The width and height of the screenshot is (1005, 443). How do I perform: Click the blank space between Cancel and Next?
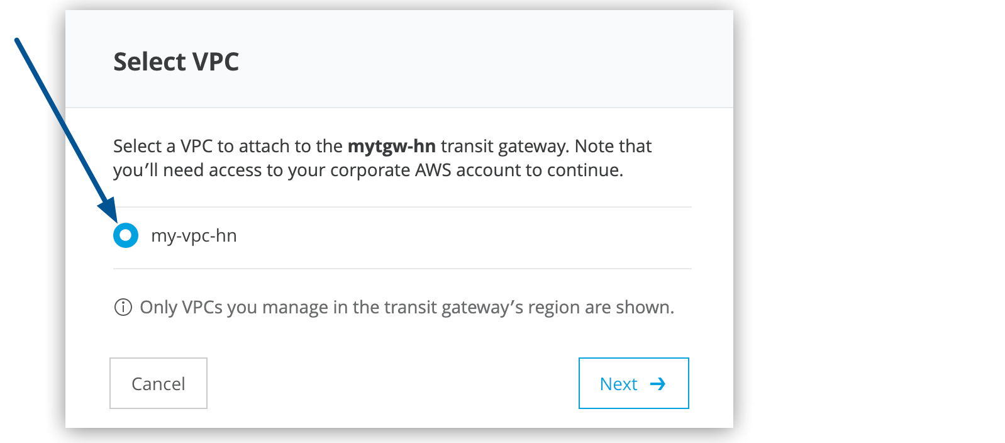[x=390, y=383]
